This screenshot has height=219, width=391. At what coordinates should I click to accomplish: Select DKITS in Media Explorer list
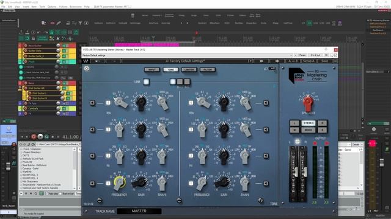[x=26, y=156]
